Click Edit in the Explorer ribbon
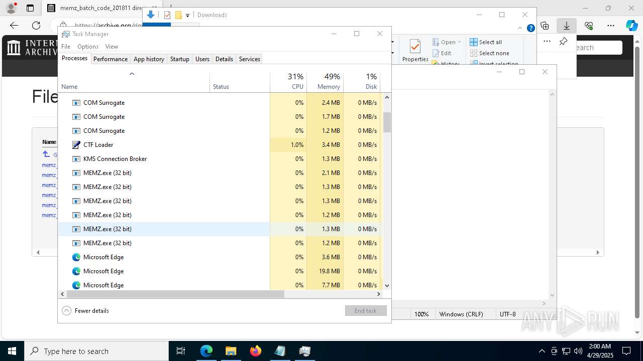 (442, 53)
